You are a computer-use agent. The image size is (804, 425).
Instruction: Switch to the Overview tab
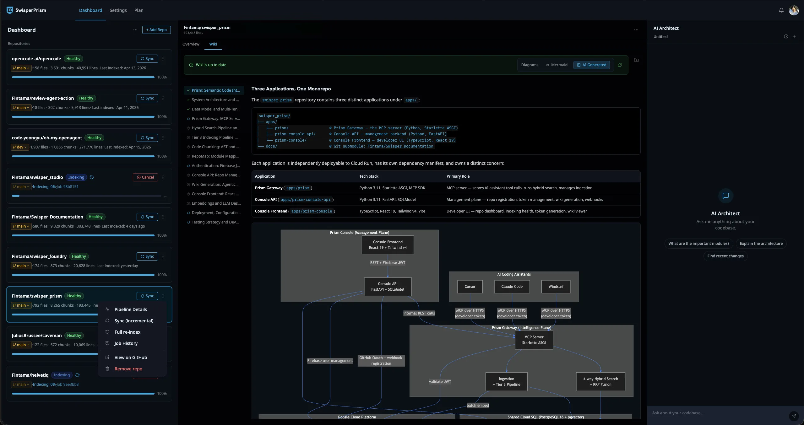pyautogui.click(x=191, y=44)
